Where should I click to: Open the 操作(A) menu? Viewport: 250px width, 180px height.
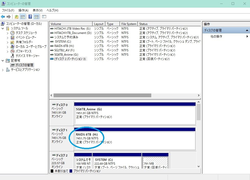pos(23,10)
